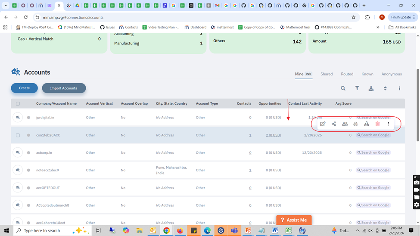Click the edit icon in row action bar
This screenshot has height=236, width=420.
[323, 124]
